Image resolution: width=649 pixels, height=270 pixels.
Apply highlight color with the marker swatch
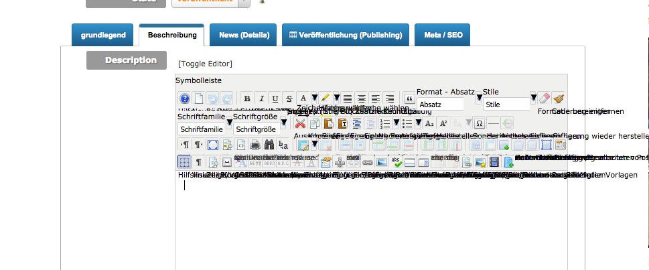pyautogui.click(x=325, y=98)
